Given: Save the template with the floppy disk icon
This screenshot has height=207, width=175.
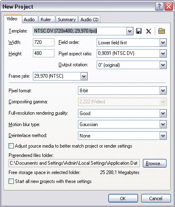Looking at the screenshot, I should point(139,31).
